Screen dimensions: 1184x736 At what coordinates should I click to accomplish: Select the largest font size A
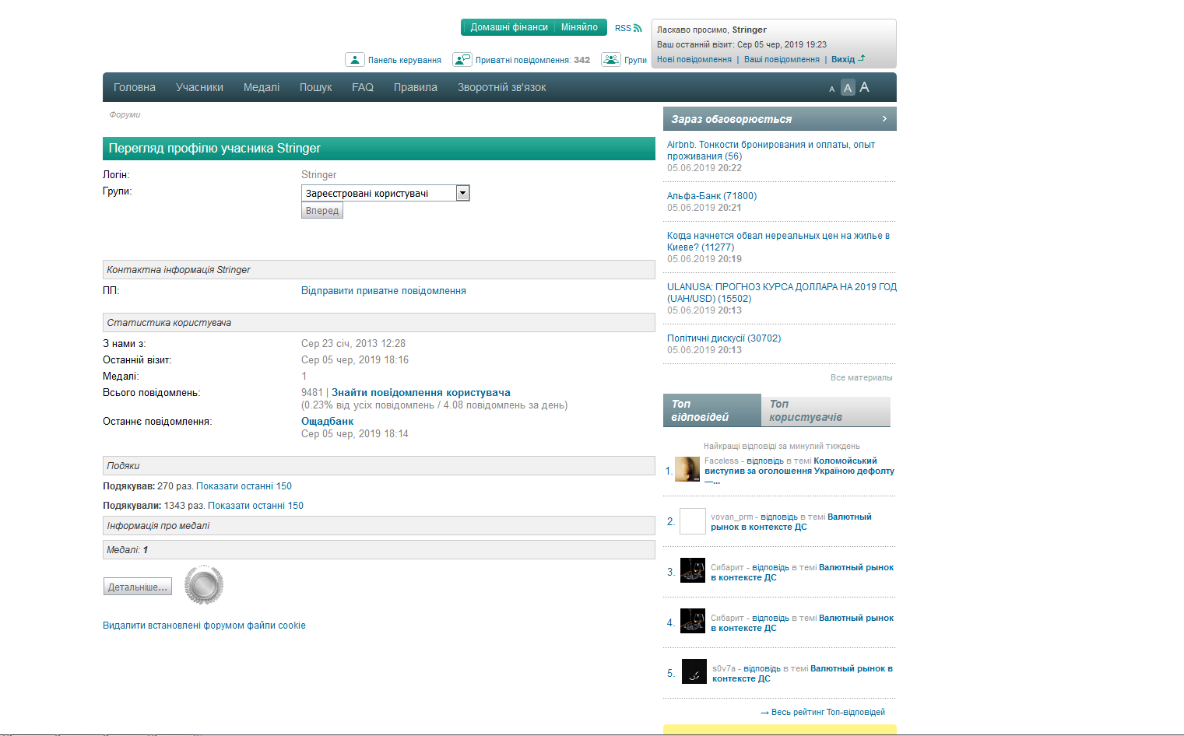(864, 87)
